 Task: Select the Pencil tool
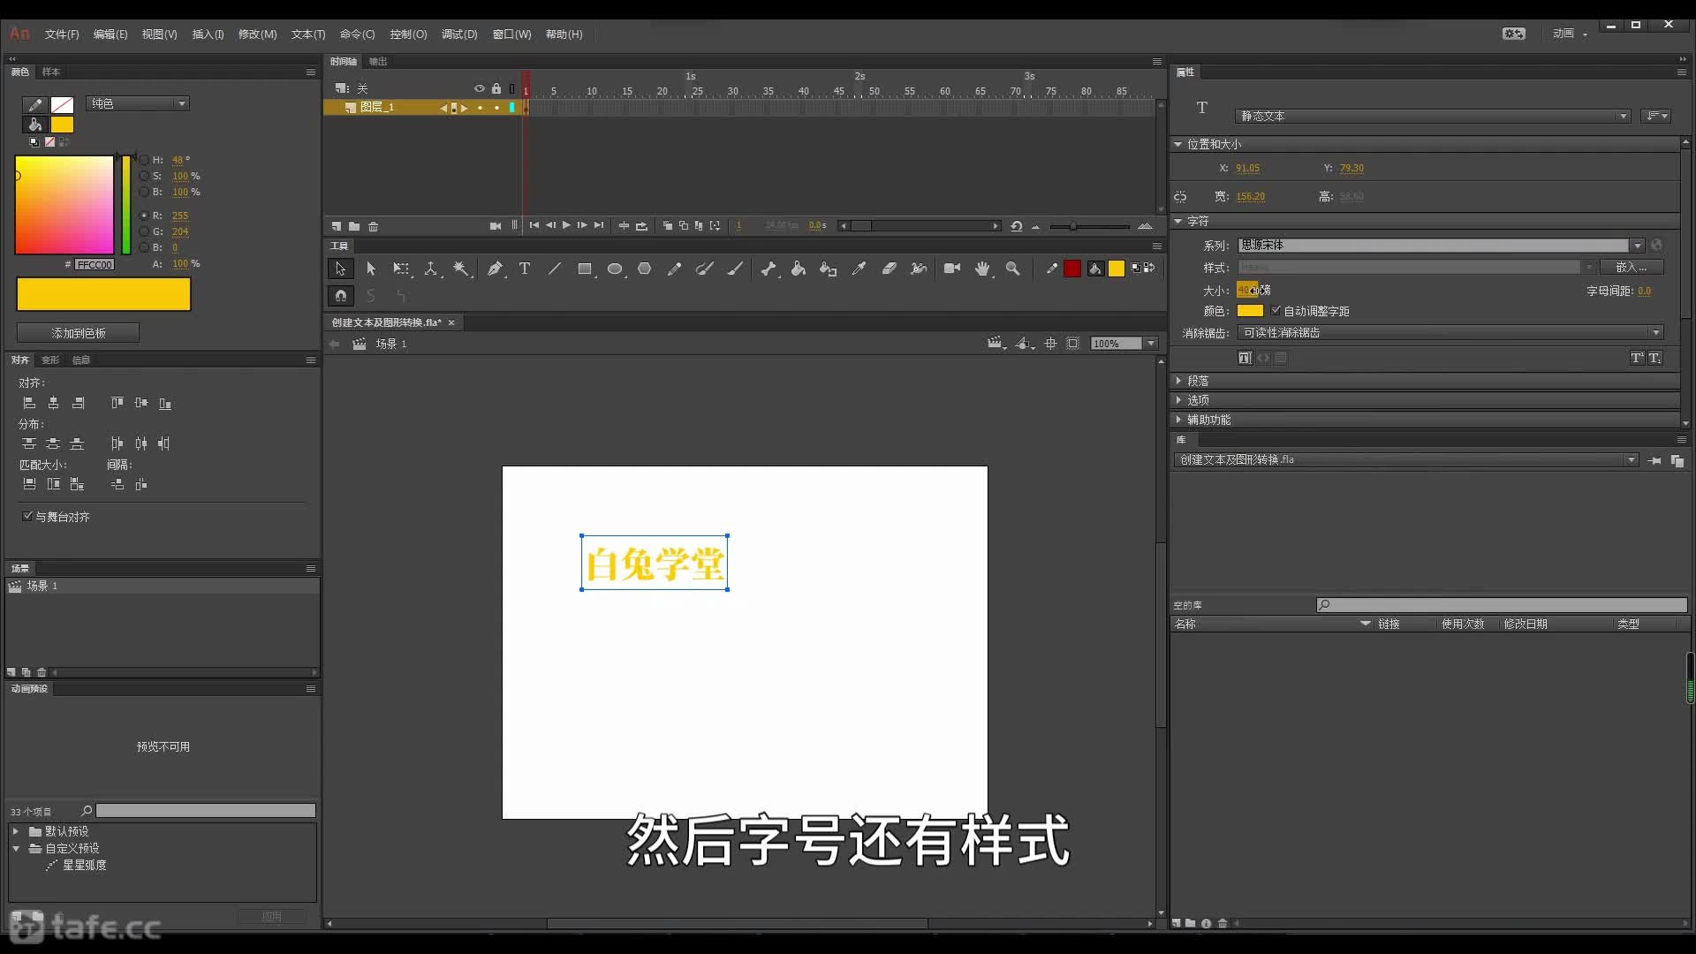pos(675,269)
